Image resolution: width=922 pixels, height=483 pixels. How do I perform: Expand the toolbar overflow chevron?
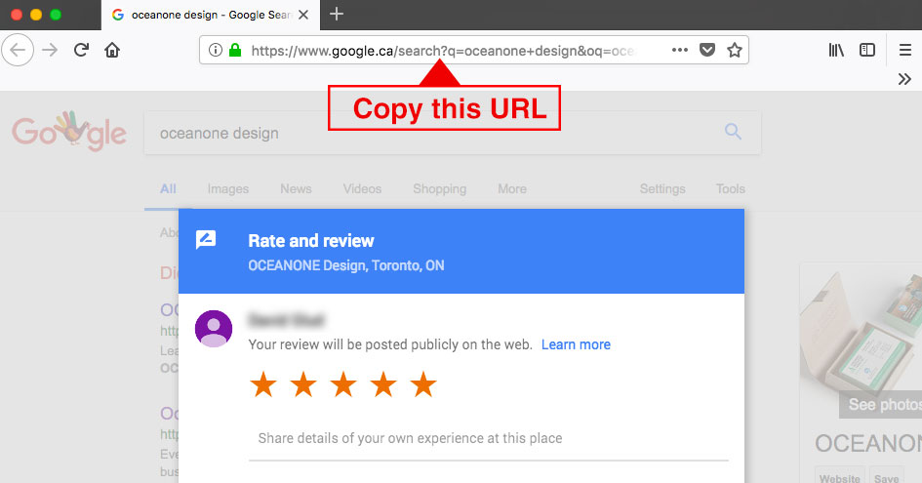(x=904, y=79)
